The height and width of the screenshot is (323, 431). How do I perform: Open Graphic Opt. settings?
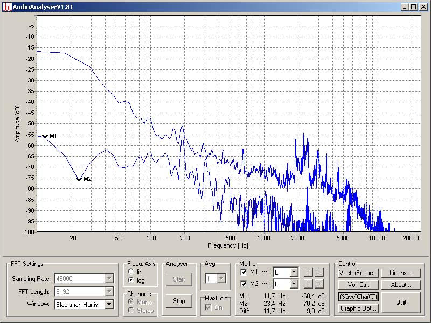coord(358,308)
